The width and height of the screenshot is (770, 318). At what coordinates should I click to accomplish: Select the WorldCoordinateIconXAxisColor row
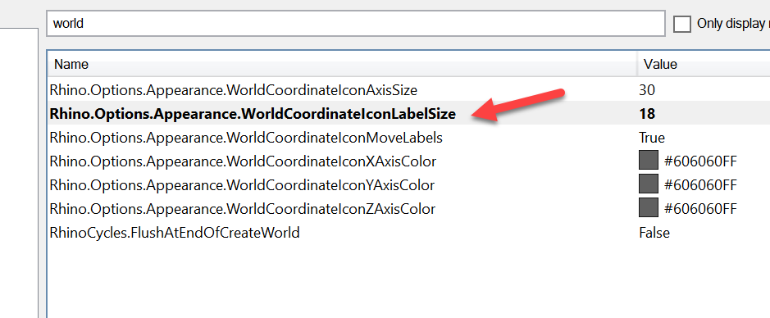[x=408, y=161]
